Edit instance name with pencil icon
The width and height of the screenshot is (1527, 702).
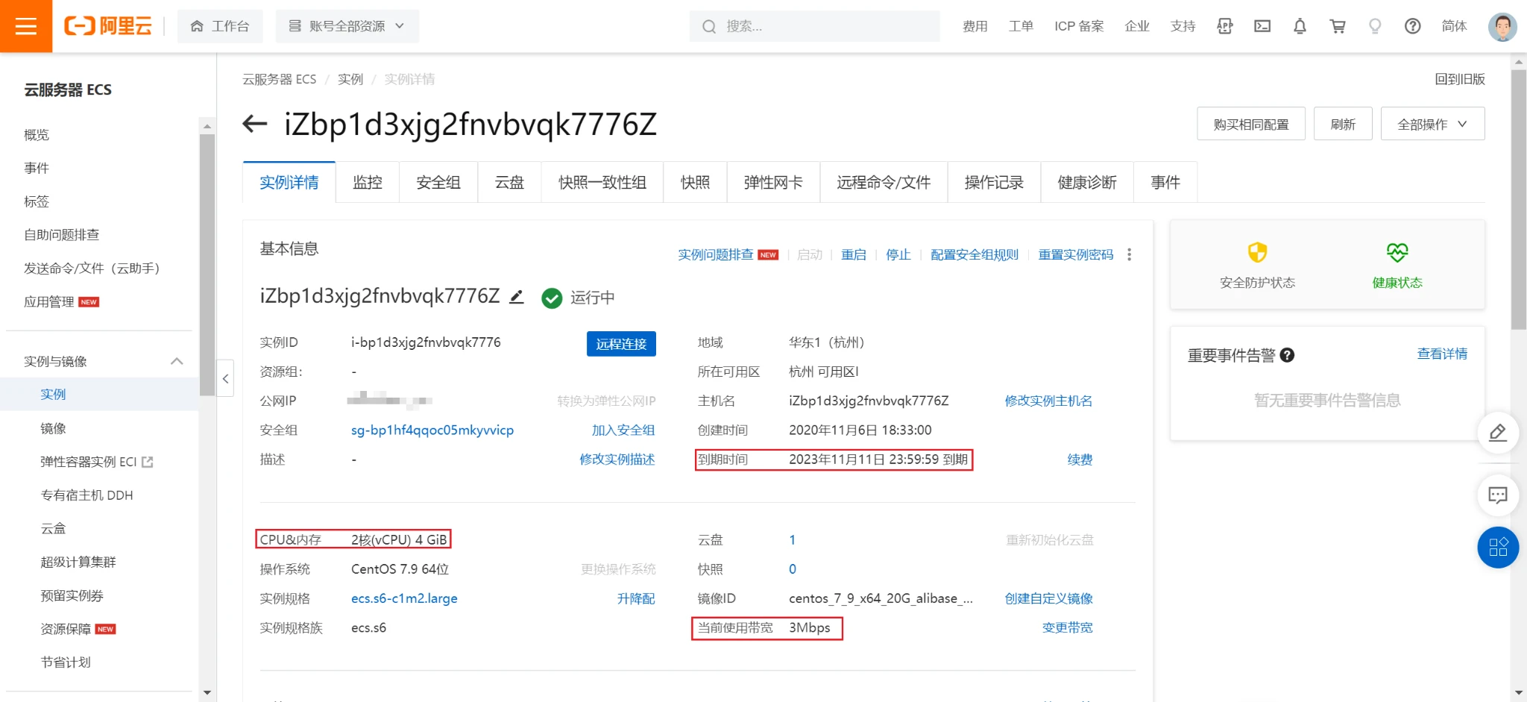(x=516, y=297)
